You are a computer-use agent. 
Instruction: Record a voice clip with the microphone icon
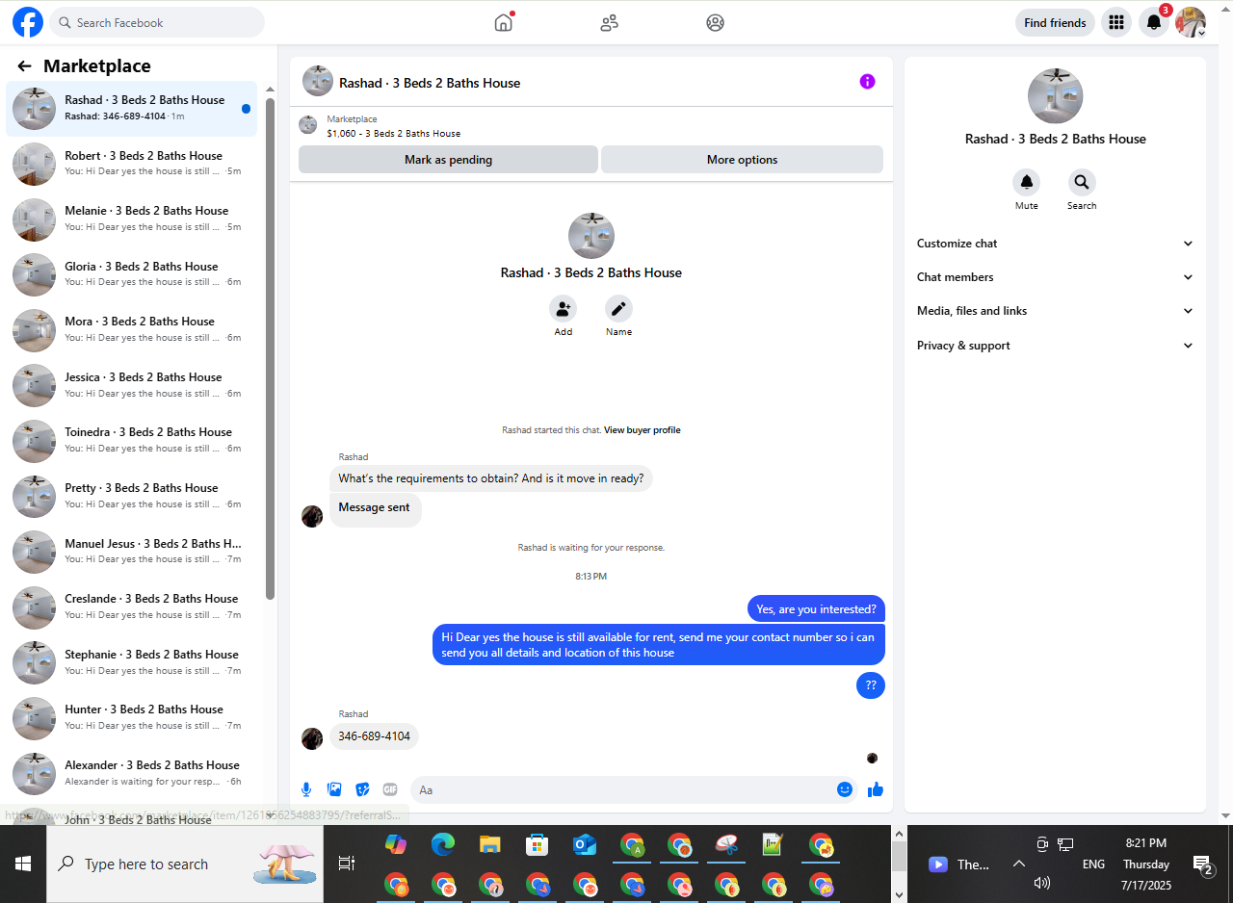pyautogui.click(x=306, y=789)
